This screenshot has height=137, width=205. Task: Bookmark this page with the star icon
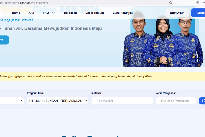(171, 3)
